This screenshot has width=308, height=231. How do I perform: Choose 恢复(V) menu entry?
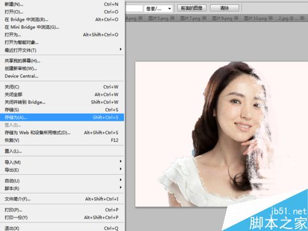(62, 140)
